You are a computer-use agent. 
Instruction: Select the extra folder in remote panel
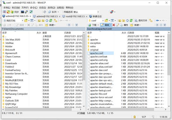coord(93,46)
